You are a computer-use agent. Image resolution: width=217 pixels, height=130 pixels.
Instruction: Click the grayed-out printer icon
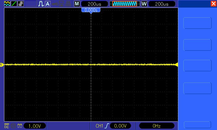coord(69,4)
